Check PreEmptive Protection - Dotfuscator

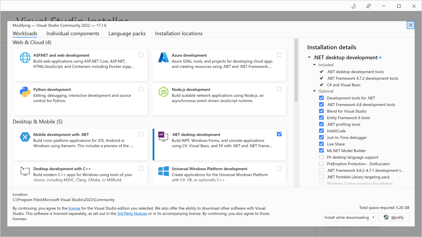click(x=321, y=164)
